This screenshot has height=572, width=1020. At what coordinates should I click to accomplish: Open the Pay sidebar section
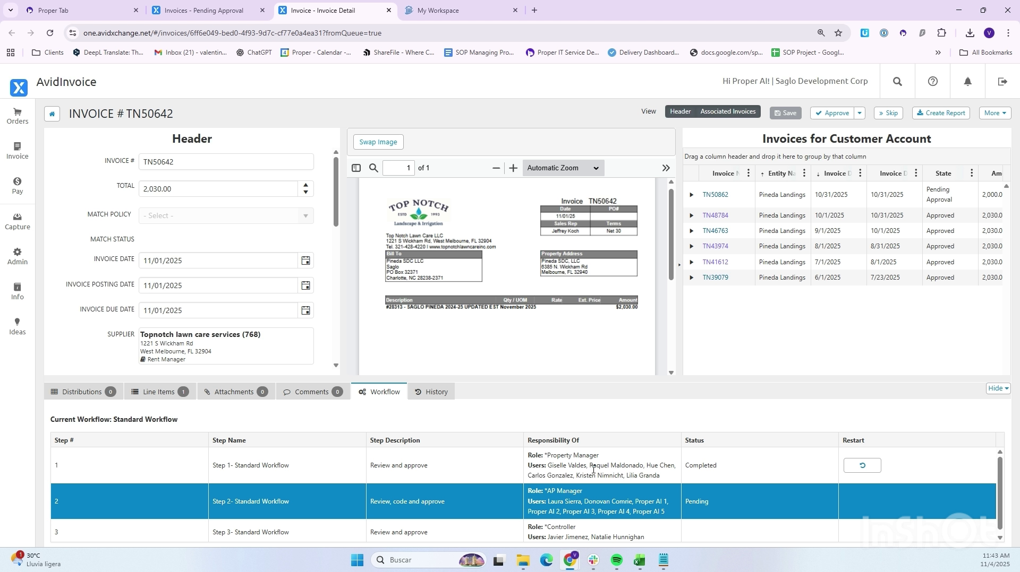(18, 186)
